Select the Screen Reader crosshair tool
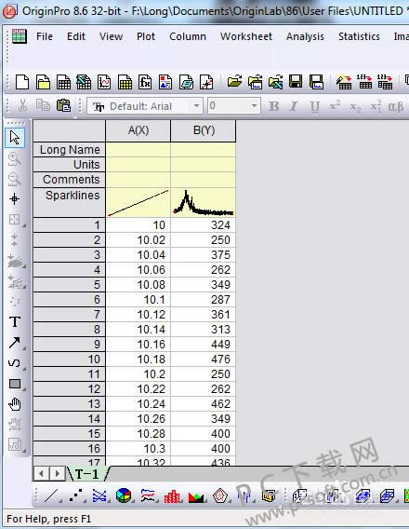 [x=15, y=199]
